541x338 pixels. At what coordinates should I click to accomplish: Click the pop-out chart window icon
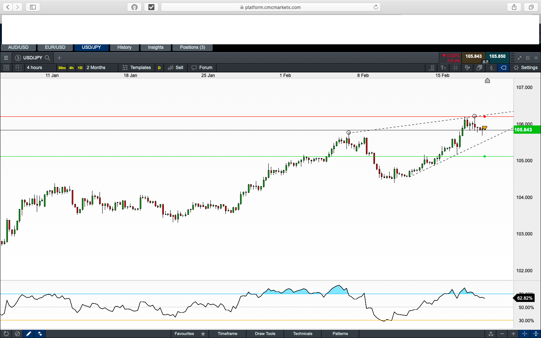[528, 58]
